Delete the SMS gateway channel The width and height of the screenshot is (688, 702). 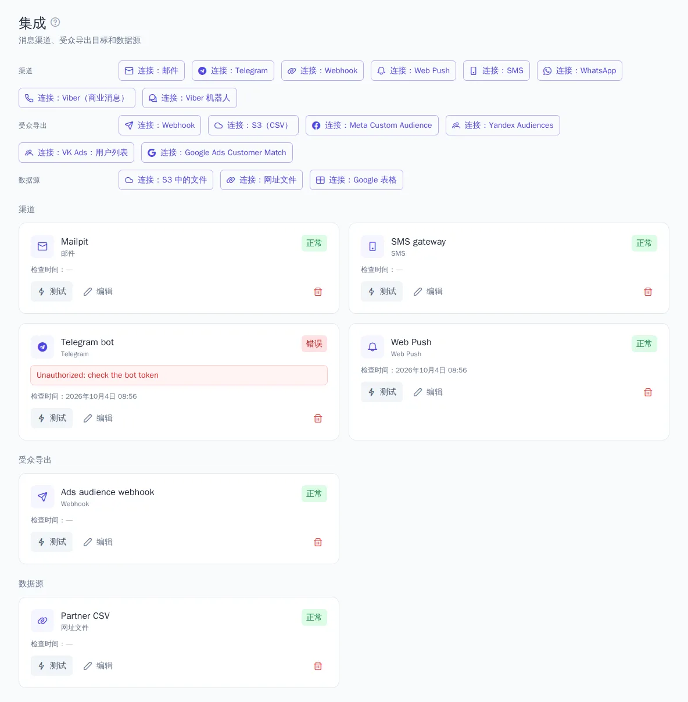click(648, 292)
